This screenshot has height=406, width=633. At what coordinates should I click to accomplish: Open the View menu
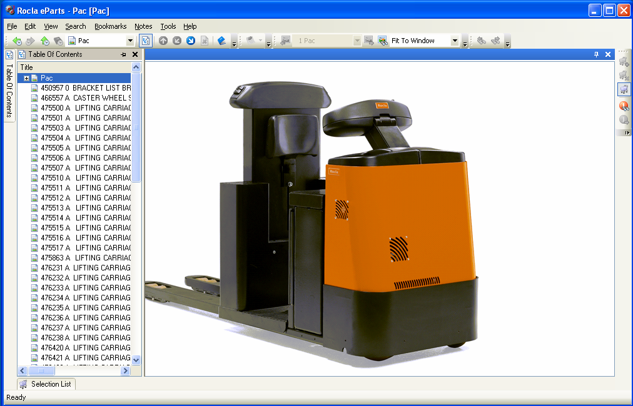point(51,26)
